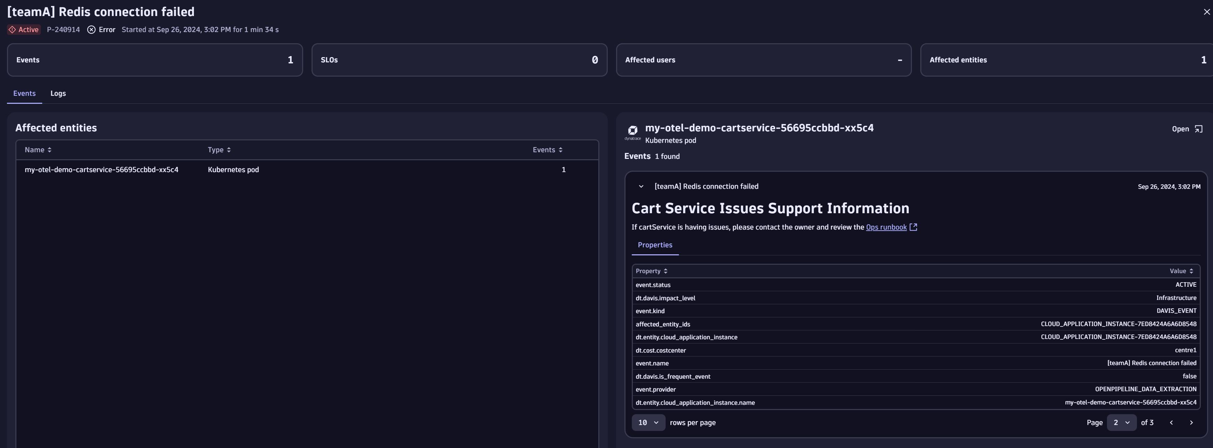Click the Cart Service Issues Support Information heading

click(770, 208)
